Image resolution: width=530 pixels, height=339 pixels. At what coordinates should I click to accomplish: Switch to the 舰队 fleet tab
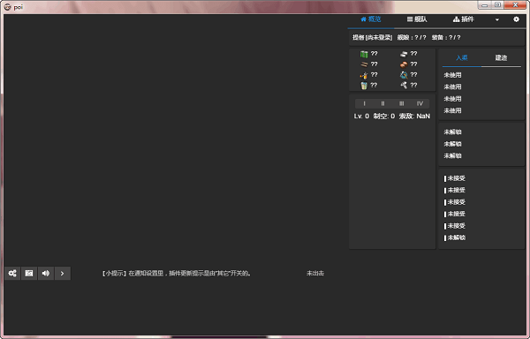(x=417, y=19)
